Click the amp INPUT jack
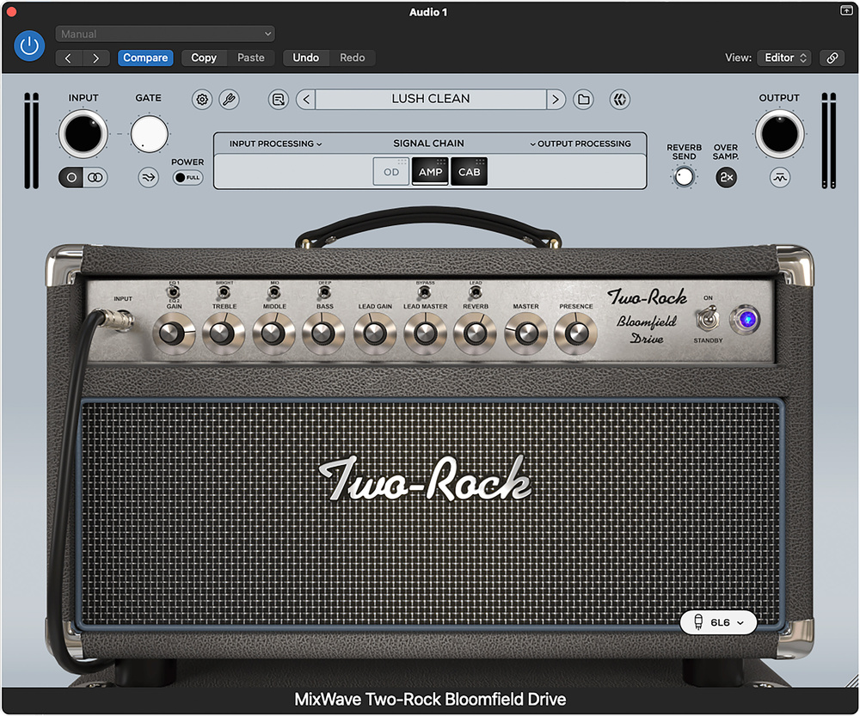 122,320
